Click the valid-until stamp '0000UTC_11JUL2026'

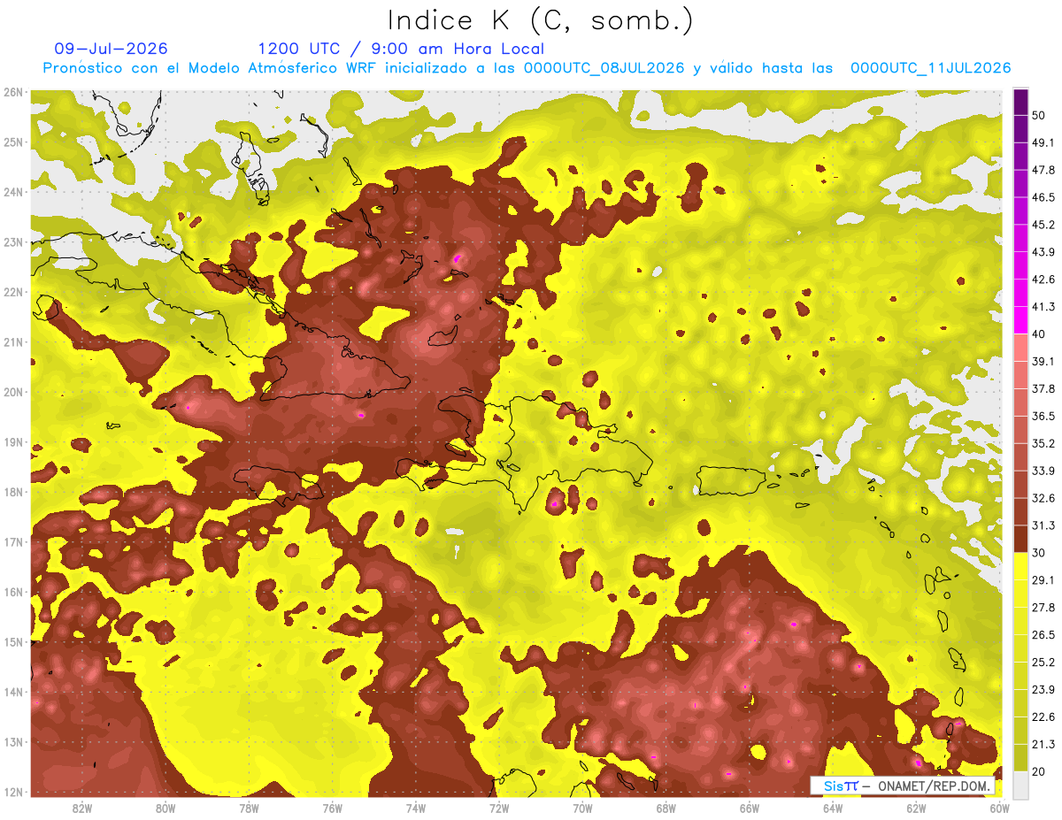(x=930, y=68)
